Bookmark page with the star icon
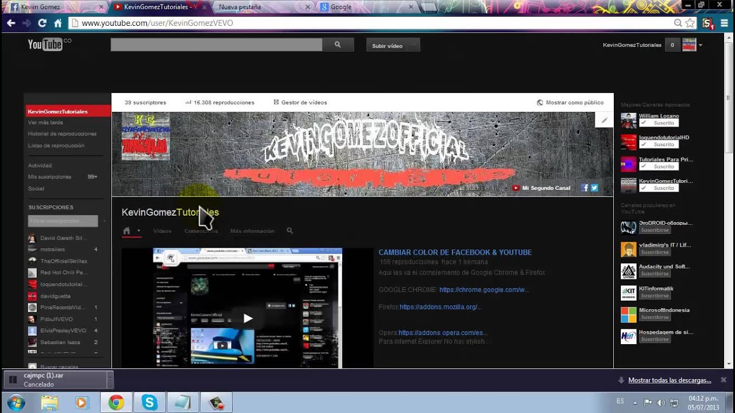This screenshot has height=413, width=735. (x=690, y=23)
